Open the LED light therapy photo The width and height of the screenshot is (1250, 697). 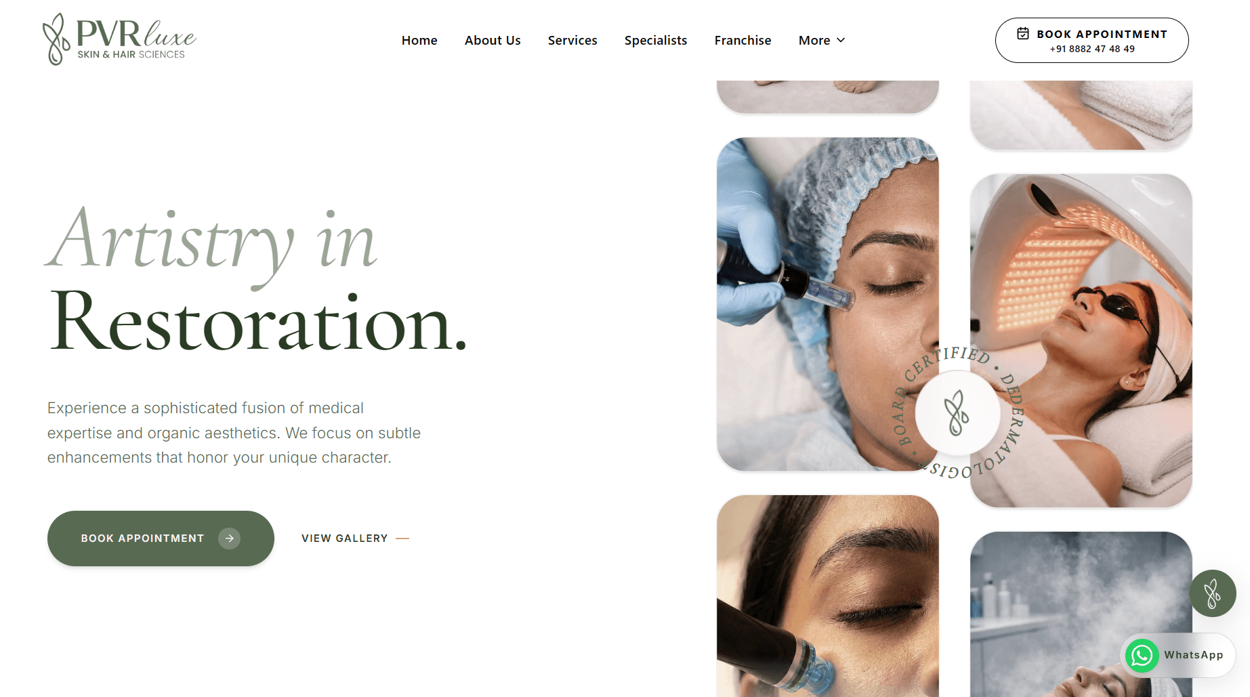[x=1081, y=341]
